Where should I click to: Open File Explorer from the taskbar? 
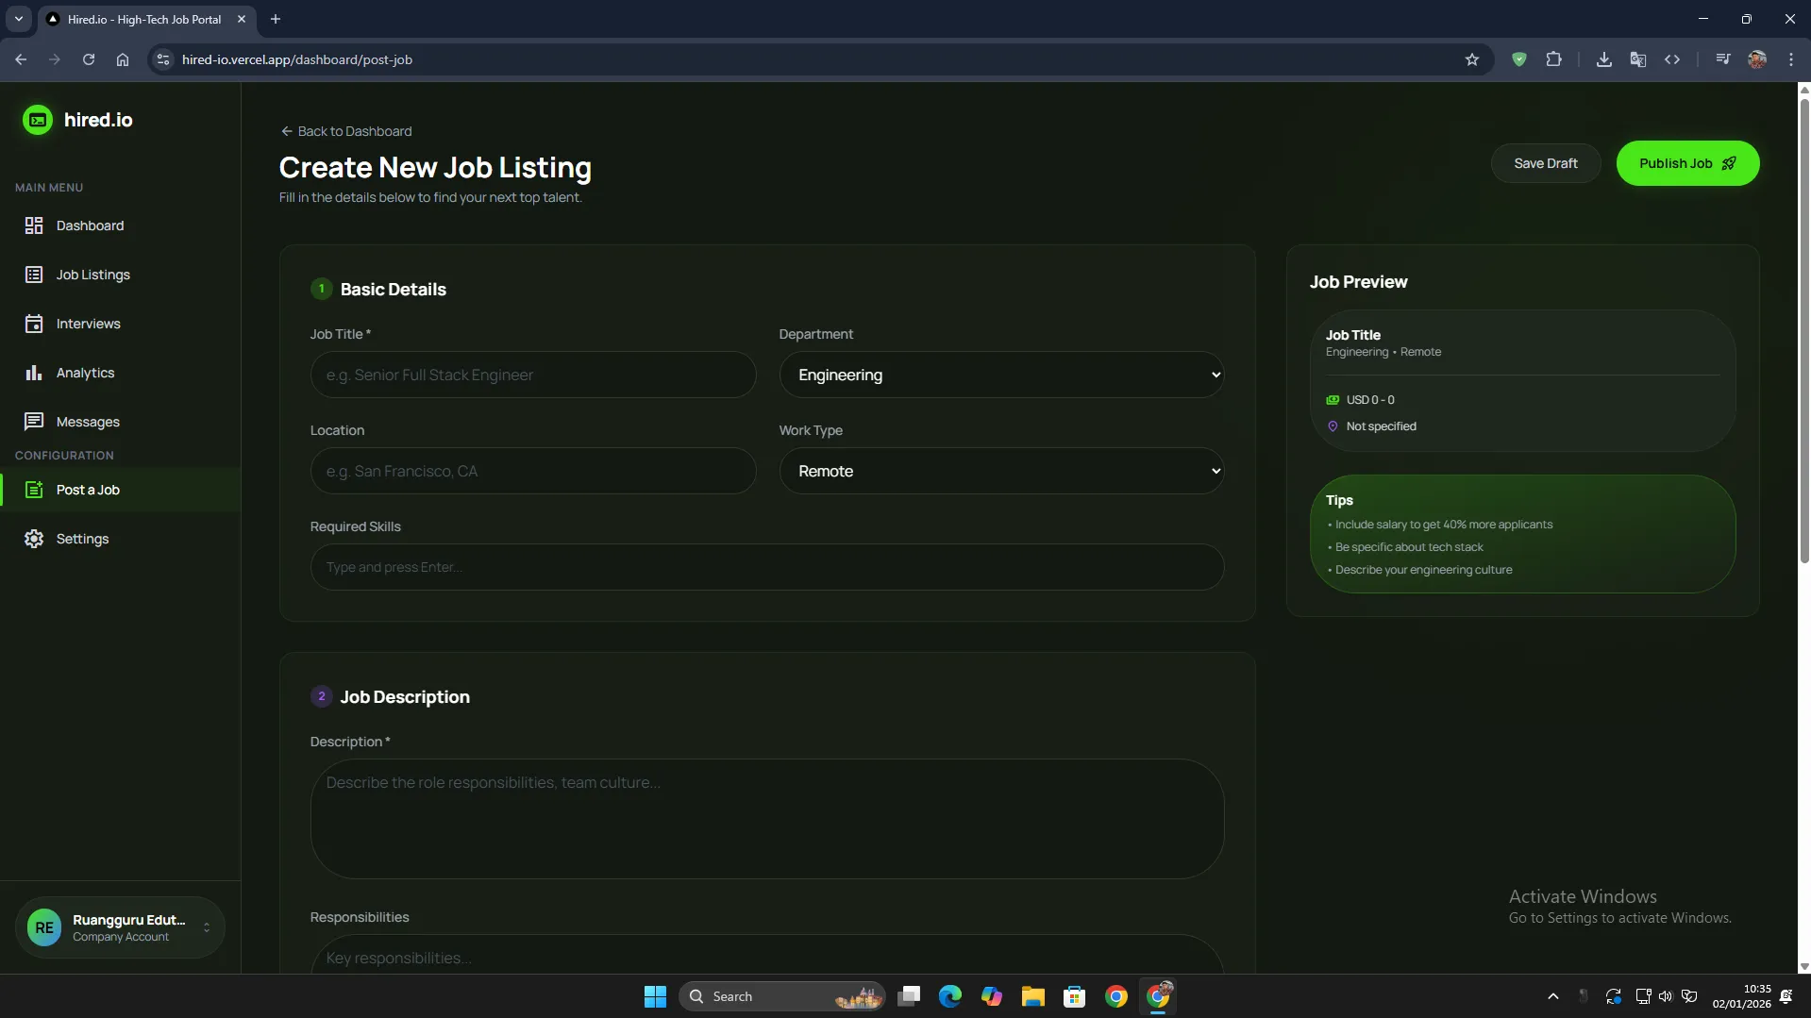[1032, 996]
